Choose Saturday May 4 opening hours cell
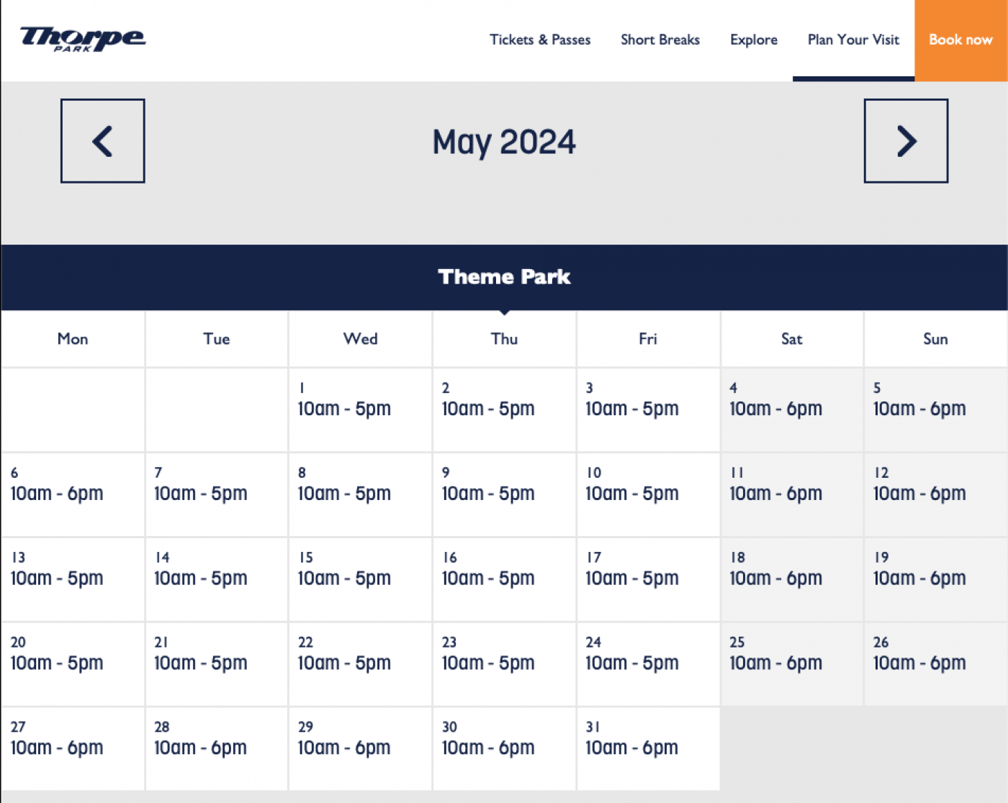 (x=791, y=409)
